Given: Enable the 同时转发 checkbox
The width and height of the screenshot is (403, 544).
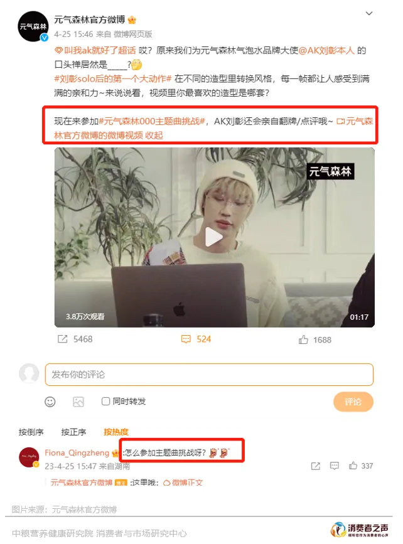Looking at the screenshot, I should click(x=105, y=402).
